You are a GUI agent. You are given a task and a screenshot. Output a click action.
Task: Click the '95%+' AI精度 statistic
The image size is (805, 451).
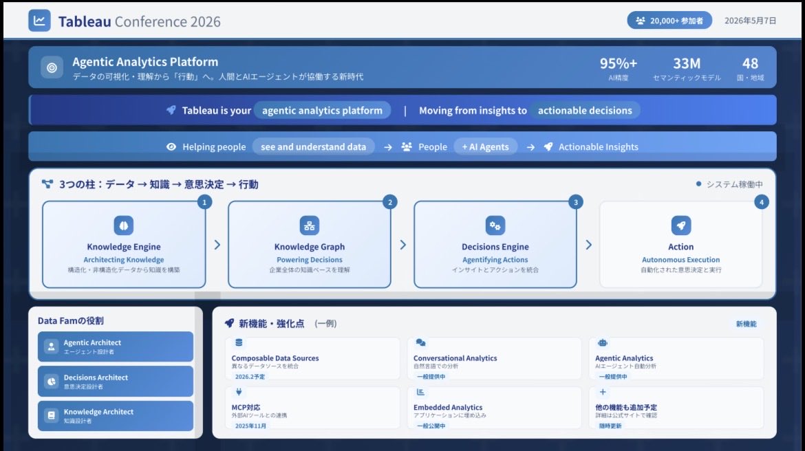click(618, 68)
